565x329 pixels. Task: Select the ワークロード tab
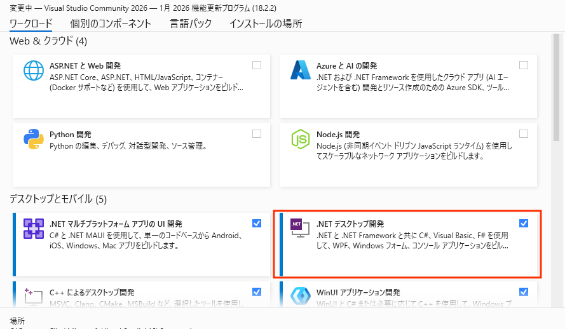click(31, 23)
